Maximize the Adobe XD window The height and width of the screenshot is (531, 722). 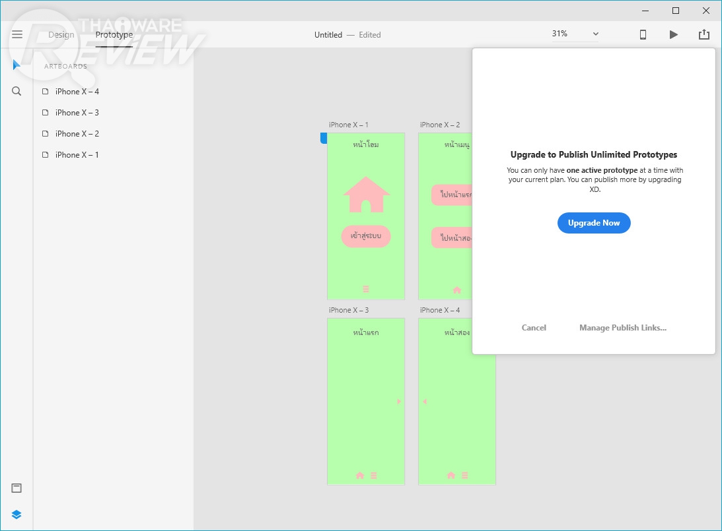click(x=676, y=11)
